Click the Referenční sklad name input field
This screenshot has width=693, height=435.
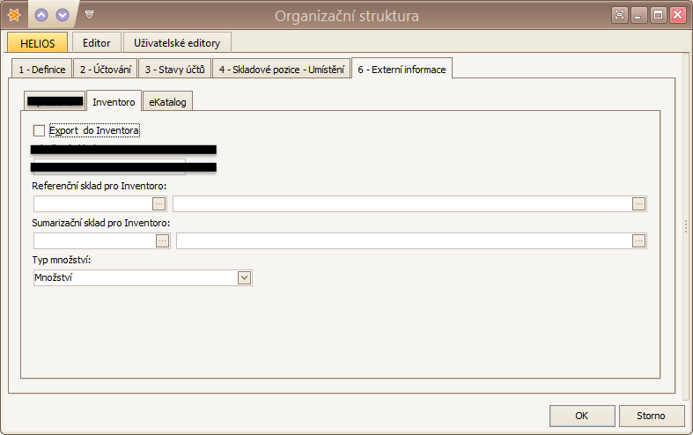pos(402,203)
